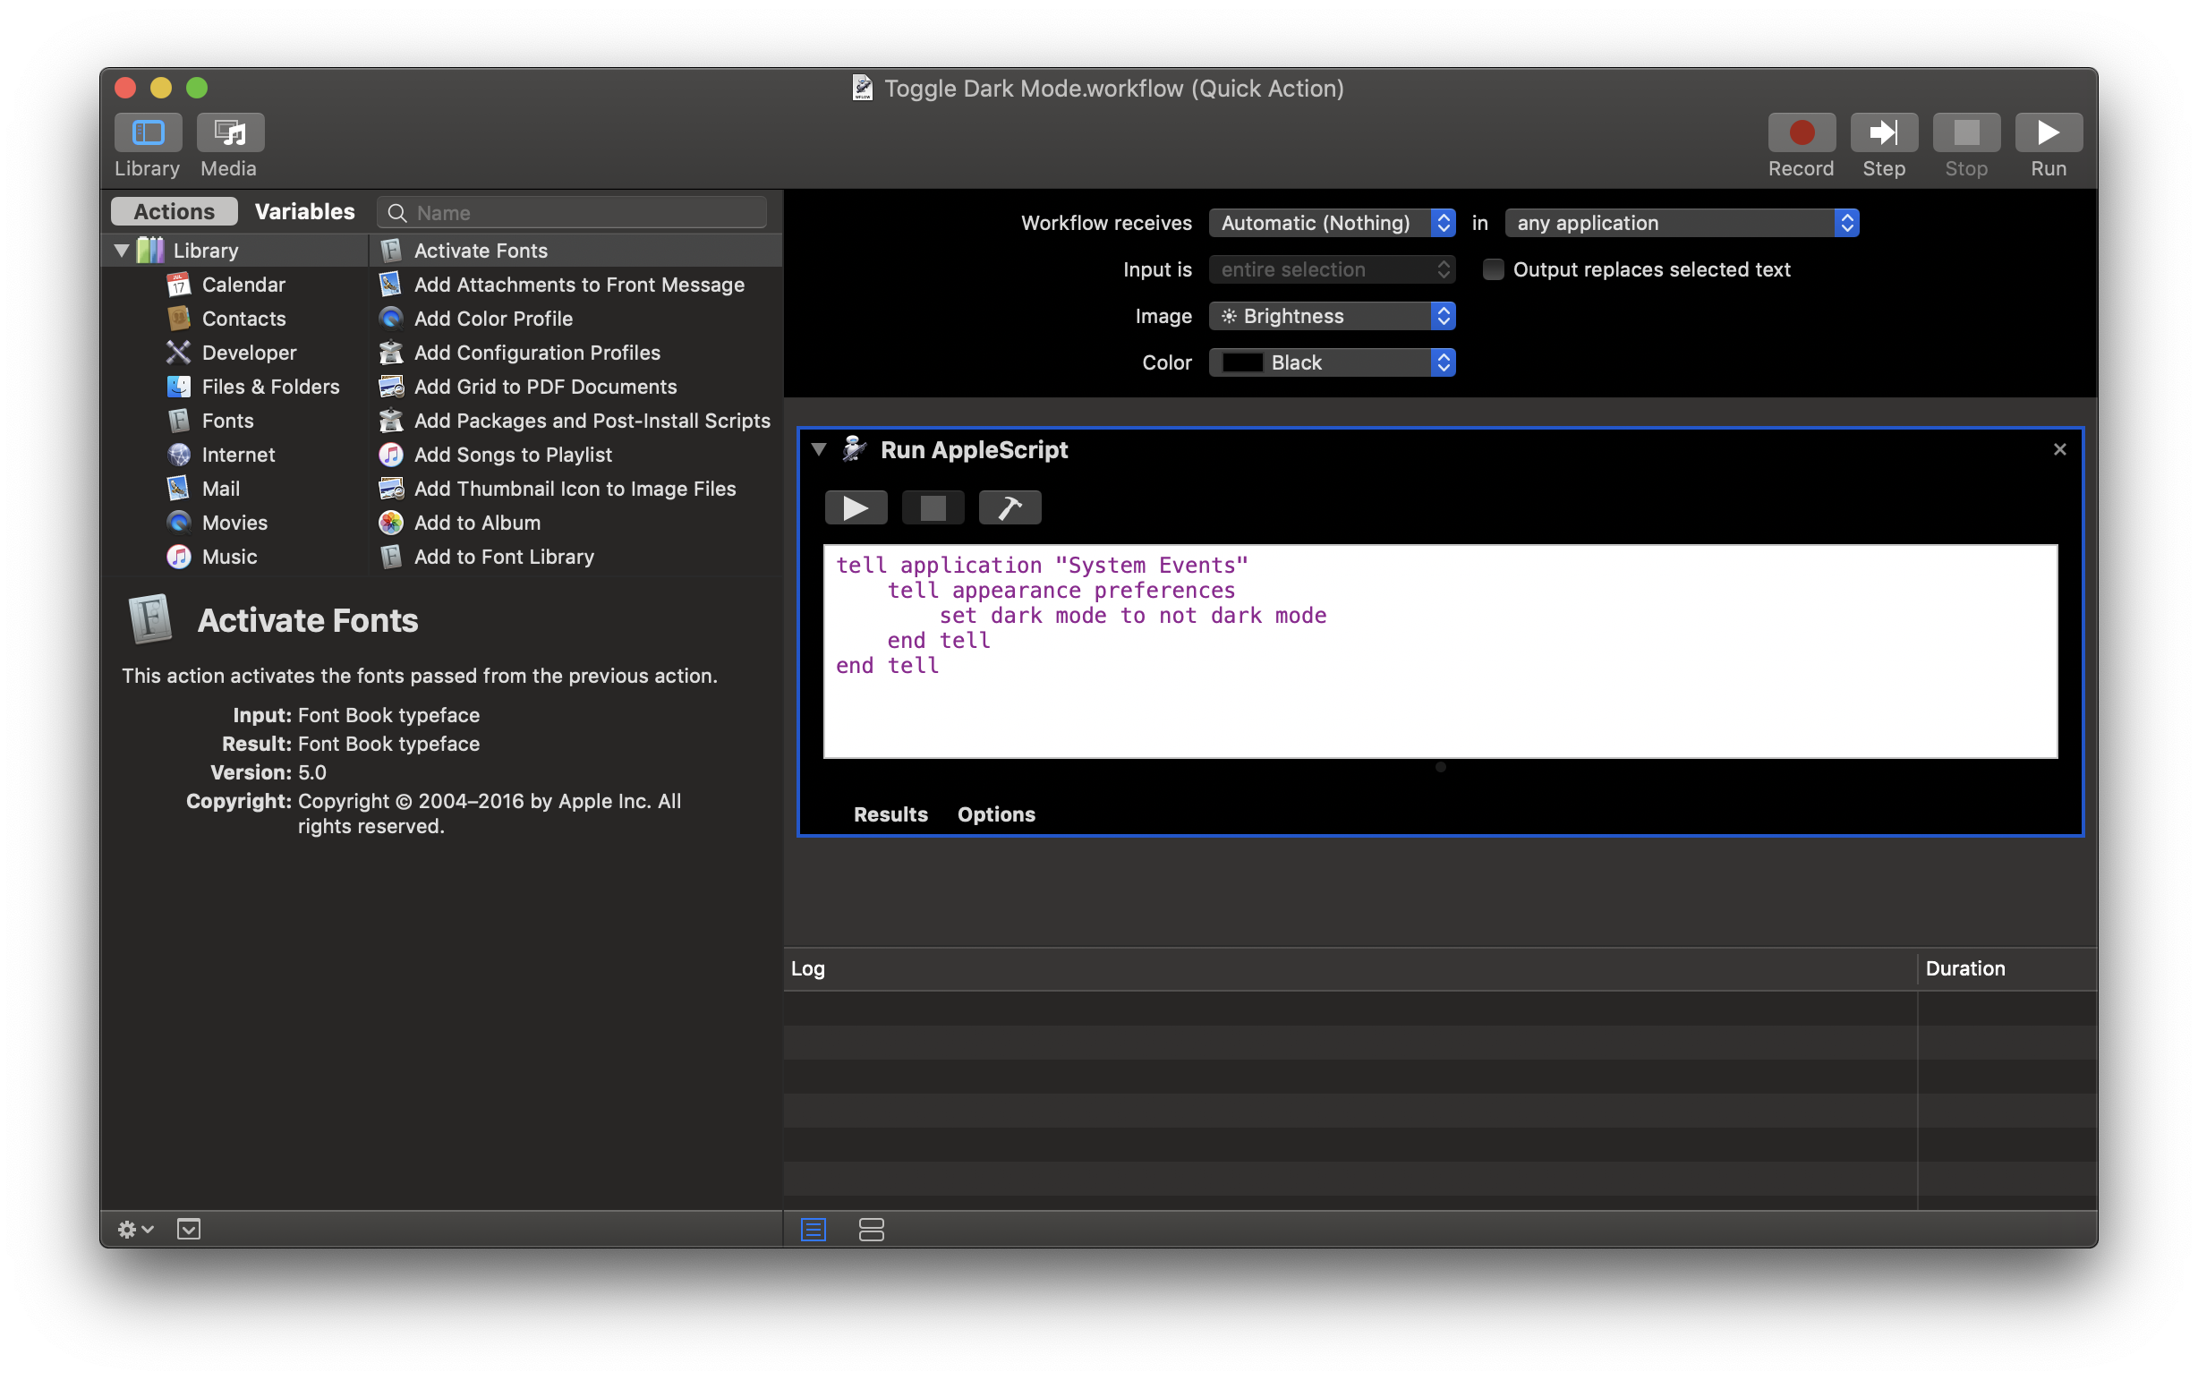Viewport: 2198px width, 1380px height.
Task: Click the Duration column header
Action: coord(2007,968)
